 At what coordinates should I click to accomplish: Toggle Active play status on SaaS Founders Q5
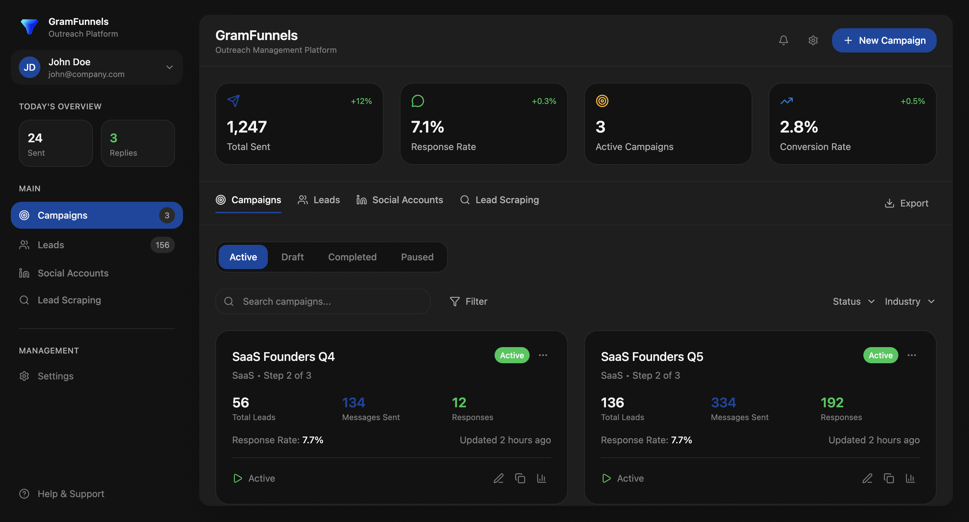[x=606, y=478]
